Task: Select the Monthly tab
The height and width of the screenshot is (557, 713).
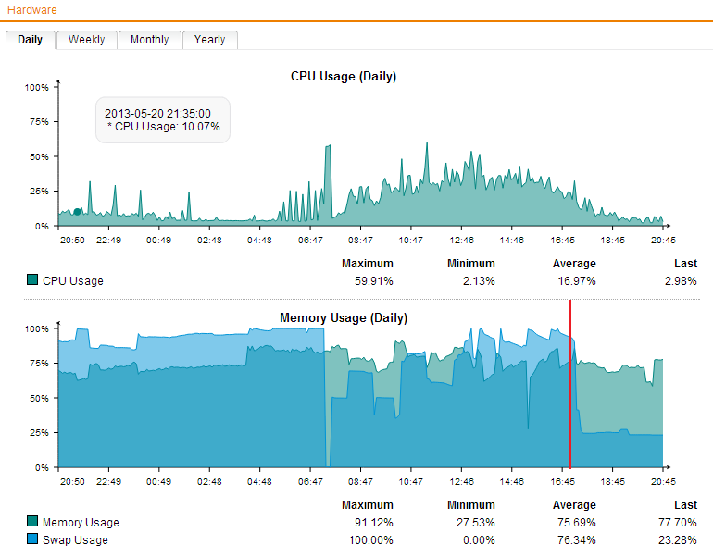Action: click(149, 40)
